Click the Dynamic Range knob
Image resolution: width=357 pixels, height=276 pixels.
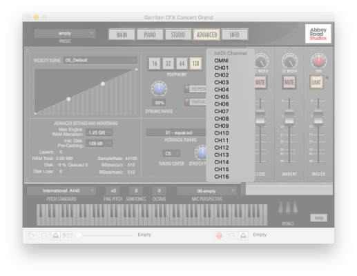(159, 89)
